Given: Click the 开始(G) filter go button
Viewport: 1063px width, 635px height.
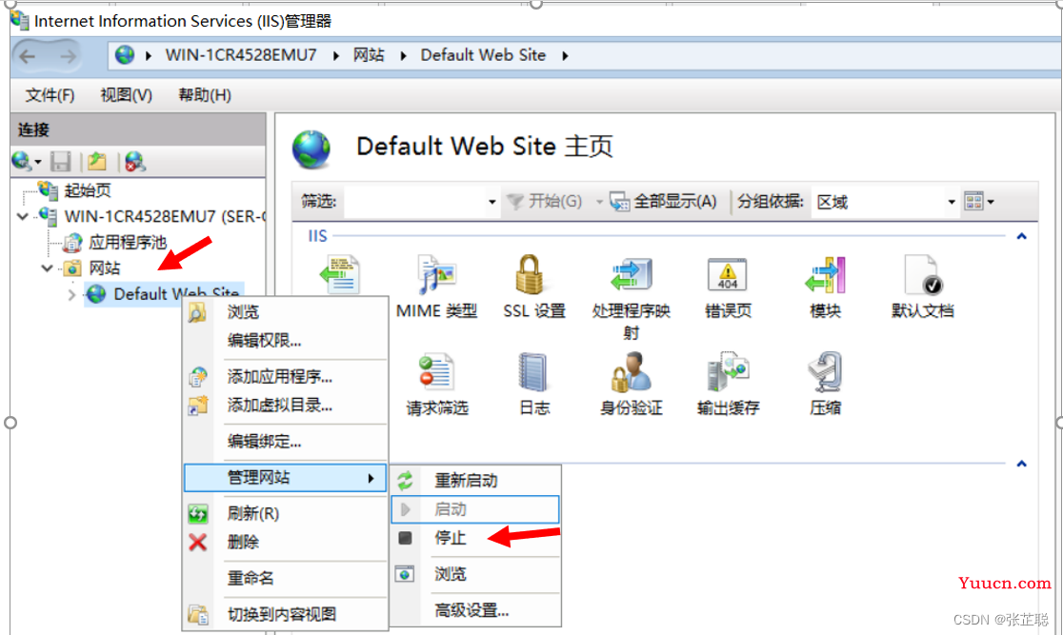Looking at the screenshot, I should tap(545, 201).
